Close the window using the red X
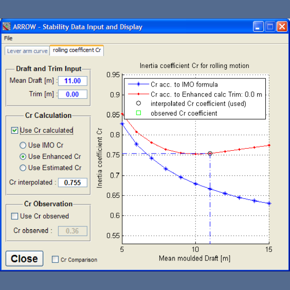Image resolution: width=290 pixels, height=290 pixels. click(x=282, y=27)
